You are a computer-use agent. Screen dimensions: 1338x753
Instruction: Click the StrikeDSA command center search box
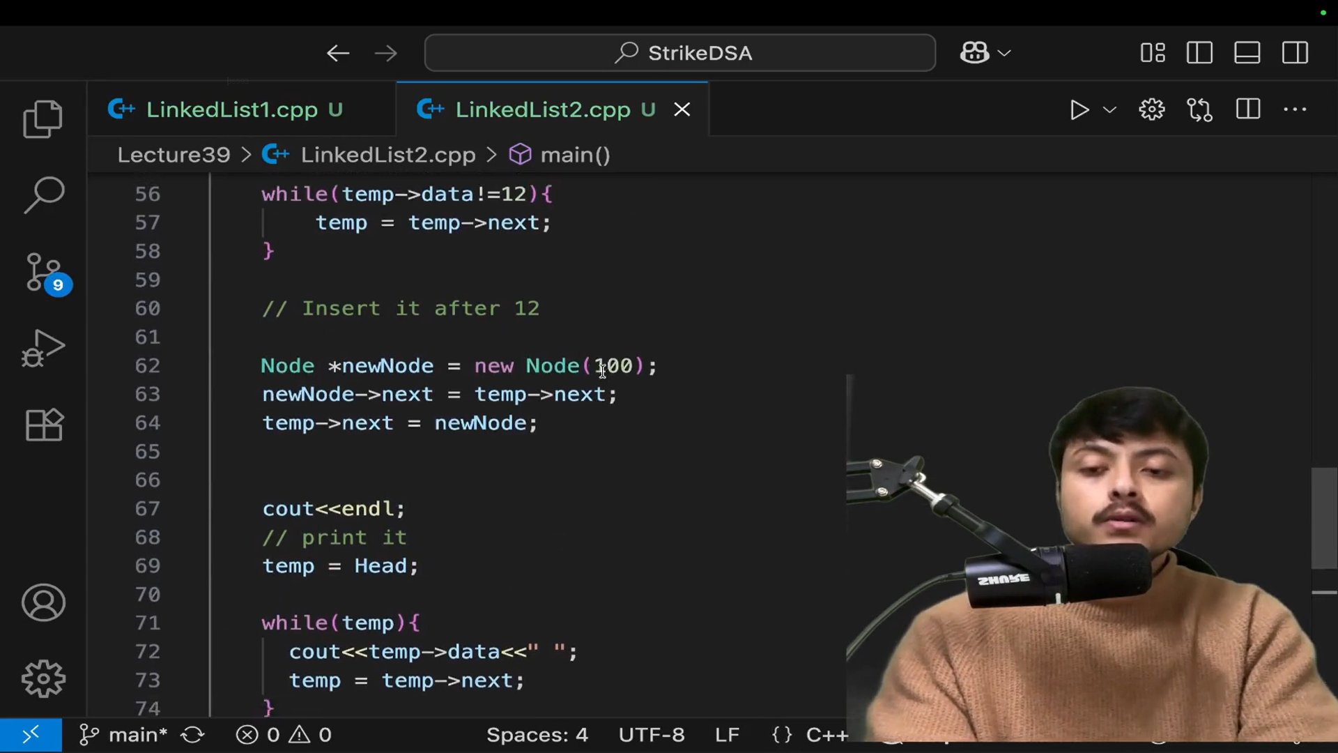679,53
